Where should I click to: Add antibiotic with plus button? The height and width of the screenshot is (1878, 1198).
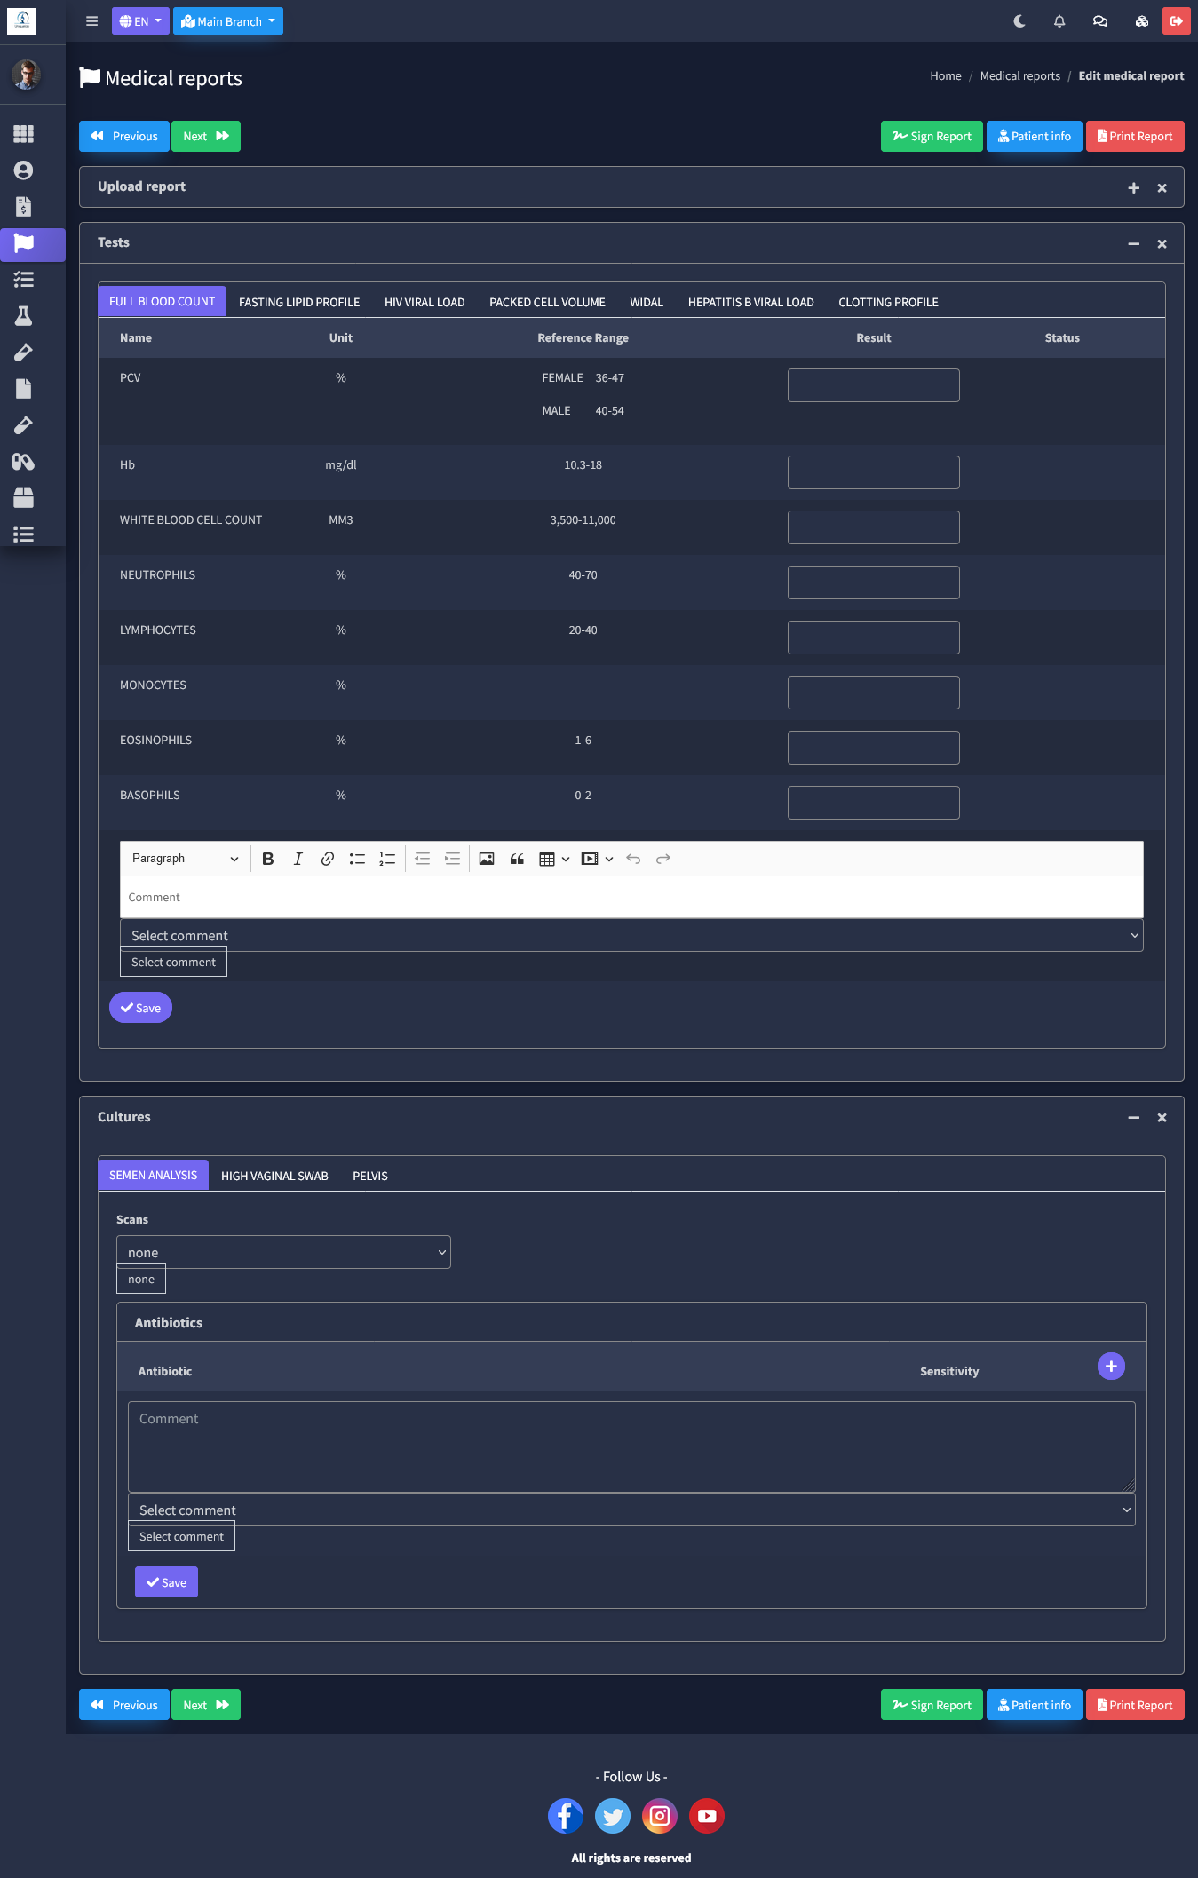(x=1111, y=1367)
